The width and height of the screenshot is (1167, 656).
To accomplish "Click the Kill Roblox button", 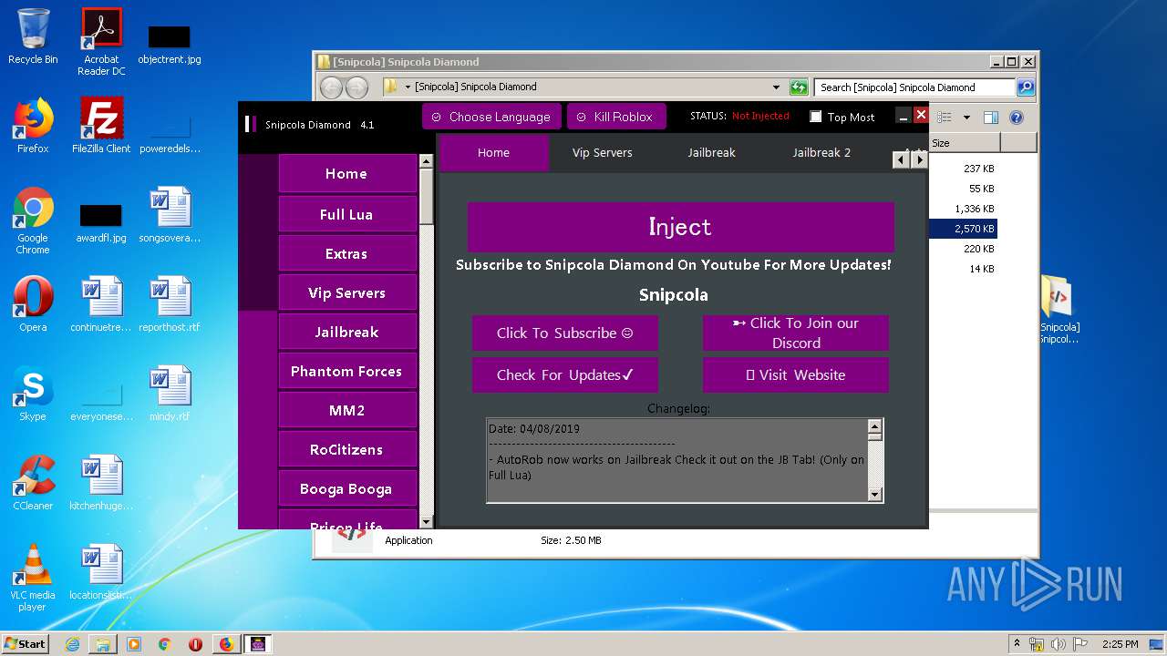I will [616, 117].
